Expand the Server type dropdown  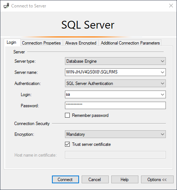pyautogui.click(x=115, y=61)
